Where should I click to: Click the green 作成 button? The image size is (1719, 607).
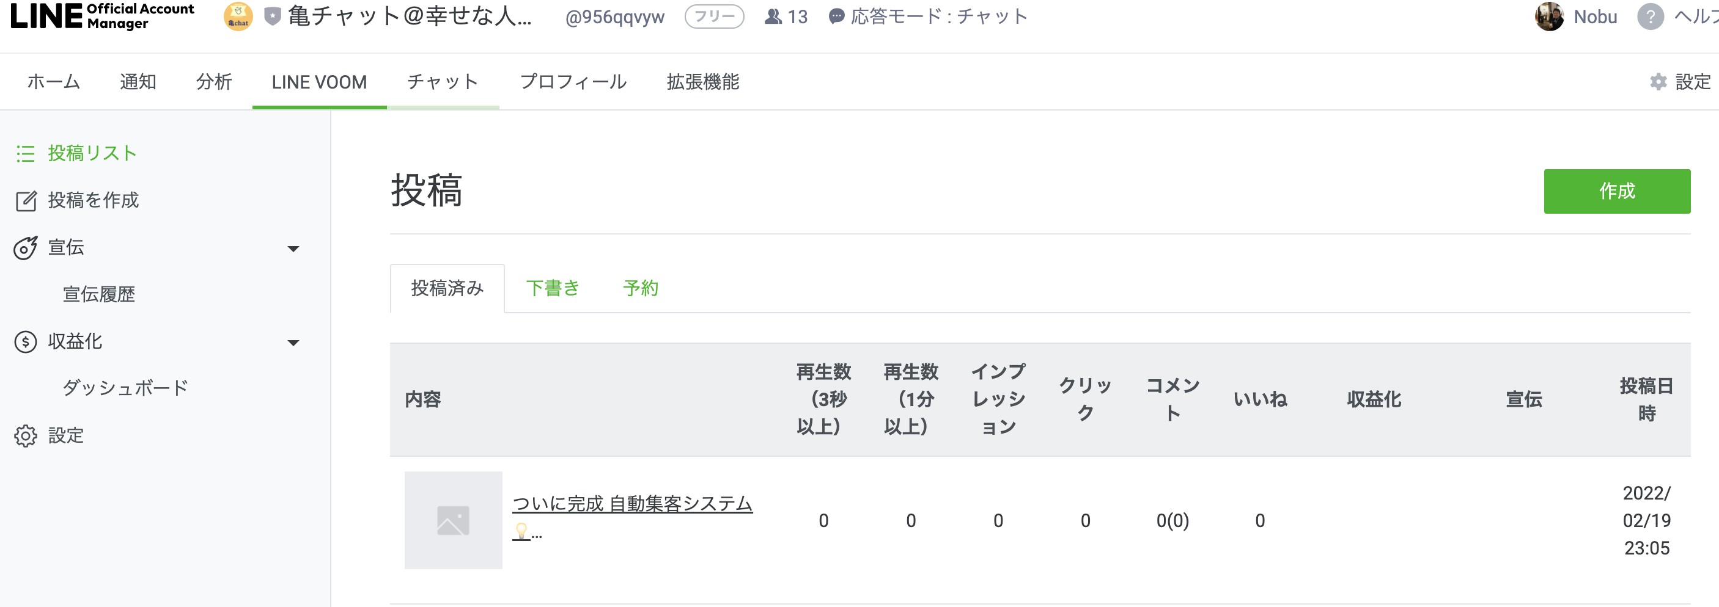point(1617,191)
